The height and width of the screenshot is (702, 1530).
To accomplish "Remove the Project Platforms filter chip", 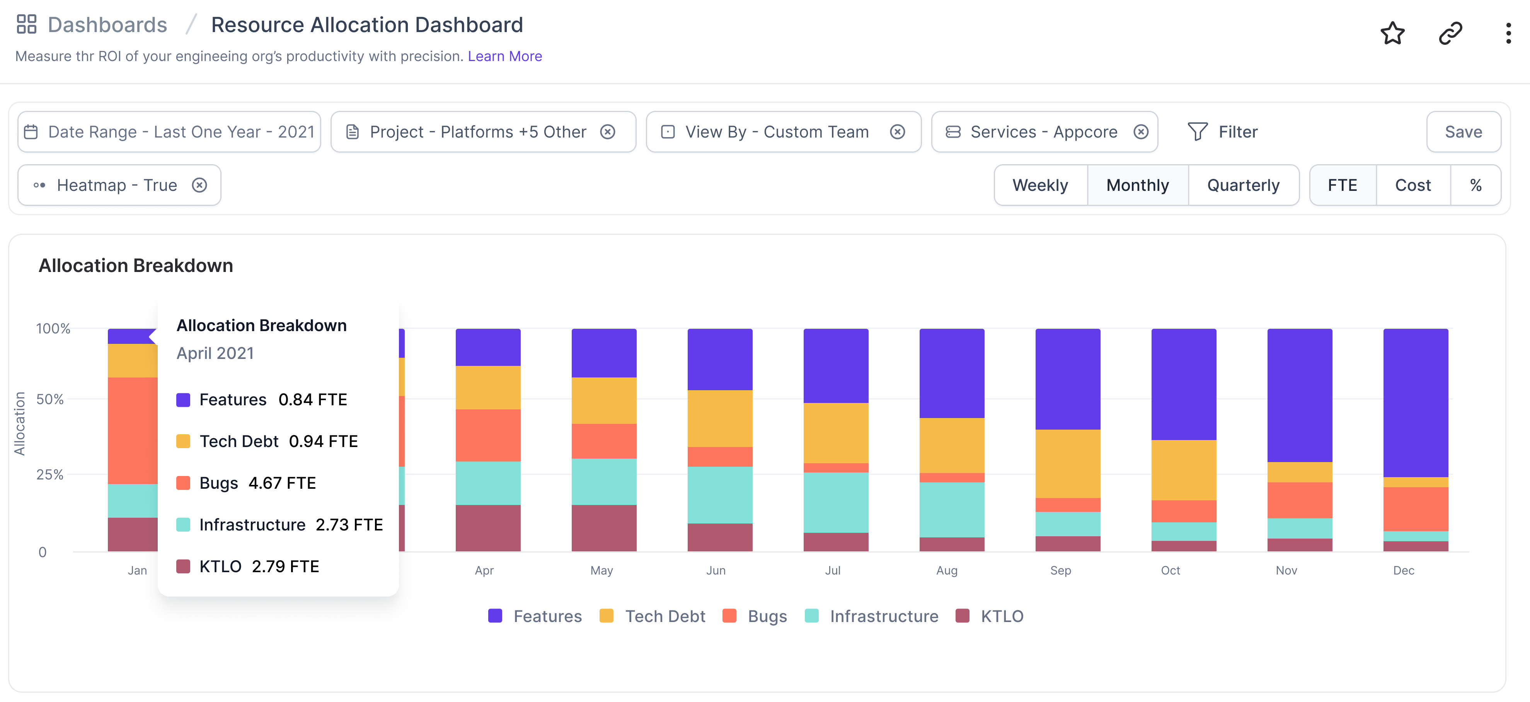I will click(607, 132).
